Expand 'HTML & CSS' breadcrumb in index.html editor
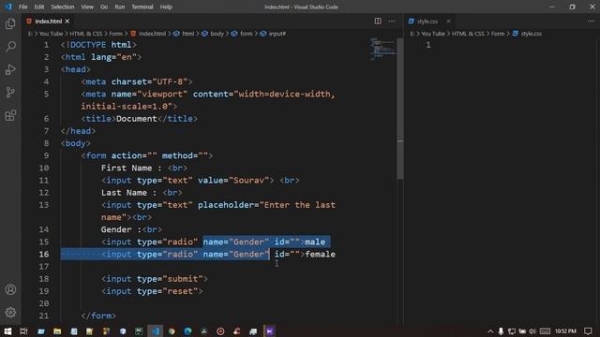 click(85, 34)
